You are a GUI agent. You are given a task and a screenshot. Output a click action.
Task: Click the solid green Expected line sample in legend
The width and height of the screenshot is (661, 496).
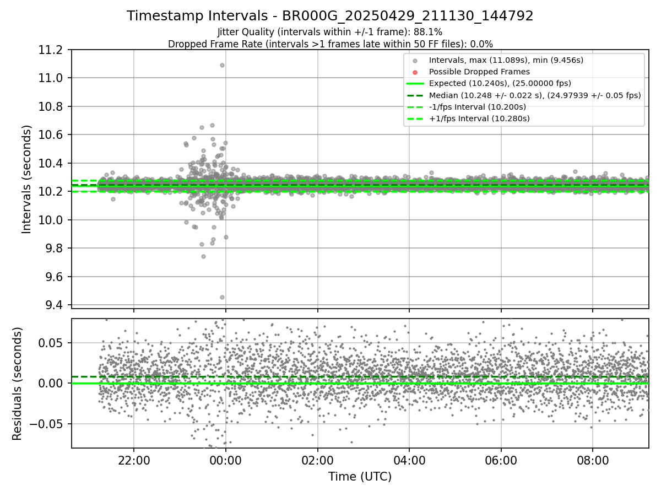415,84
